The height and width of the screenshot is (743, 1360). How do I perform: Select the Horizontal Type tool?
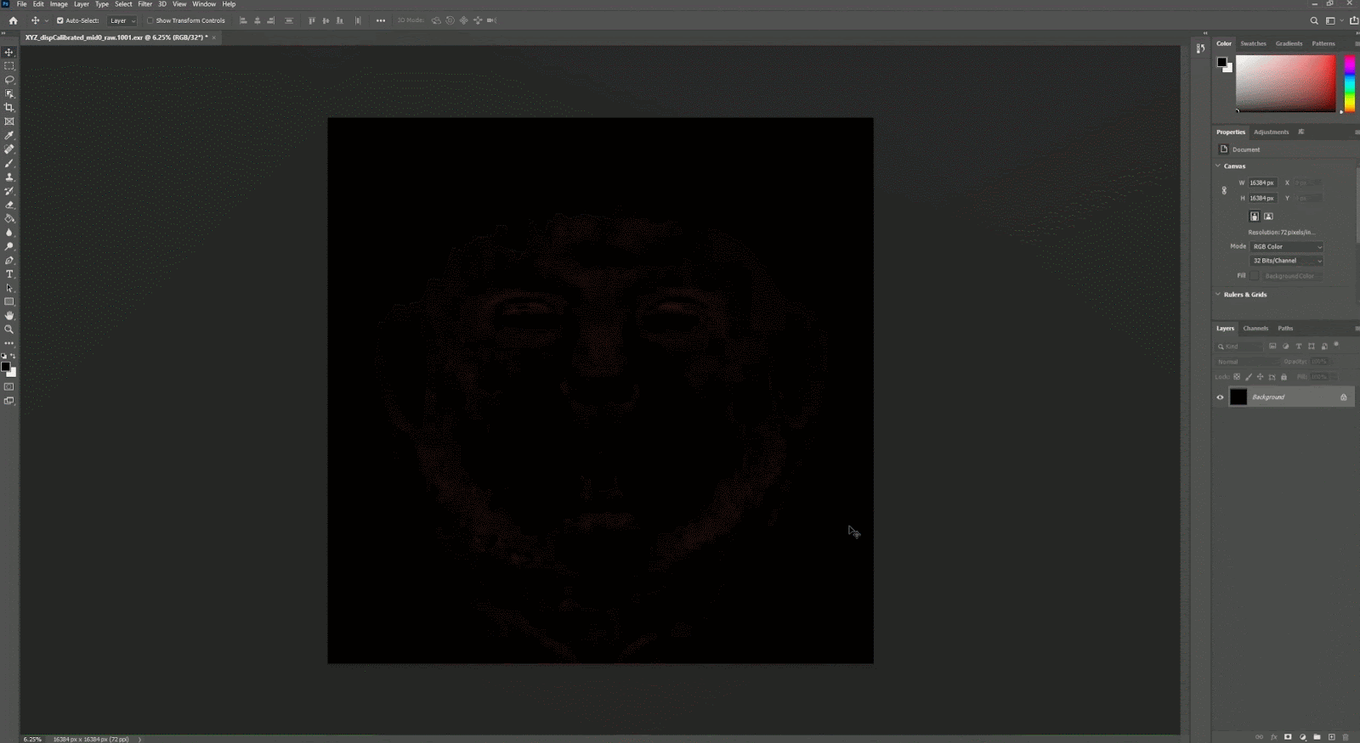click(9, 273)
